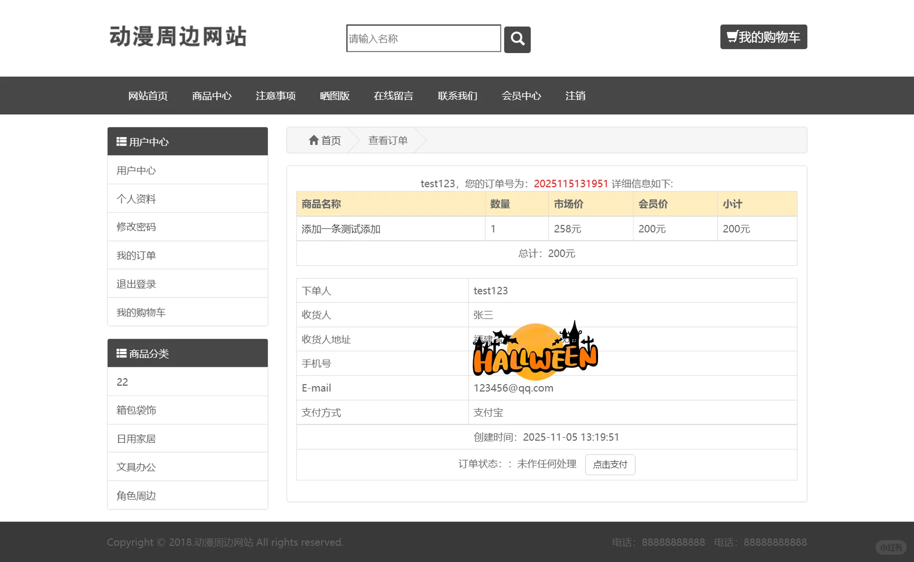Click the search magnifier icon
The image size is (914, 562).
coord(517,39)
